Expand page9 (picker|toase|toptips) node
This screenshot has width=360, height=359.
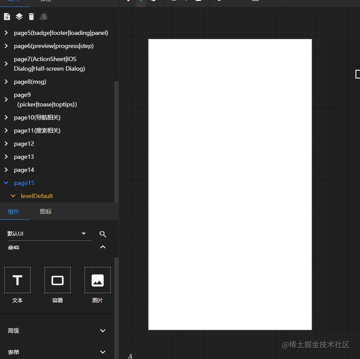6,99
